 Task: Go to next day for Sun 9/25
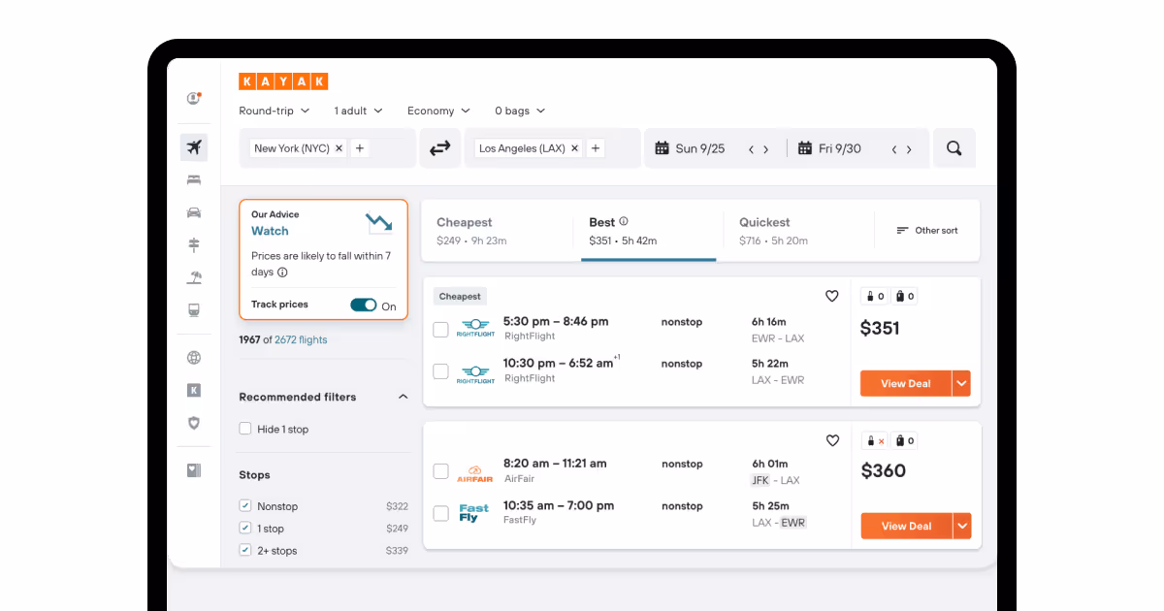coord(766,149)
